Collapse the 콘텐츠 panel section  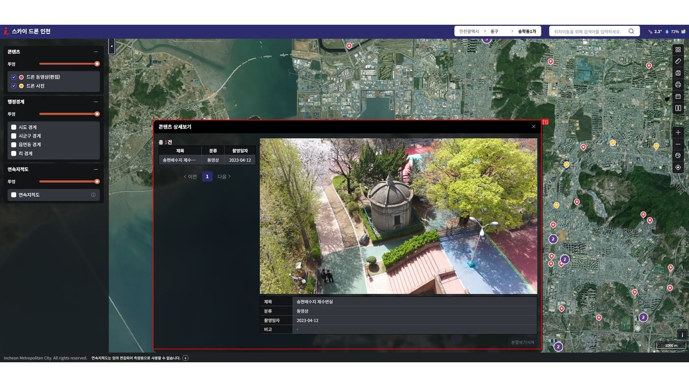(96, 52)
